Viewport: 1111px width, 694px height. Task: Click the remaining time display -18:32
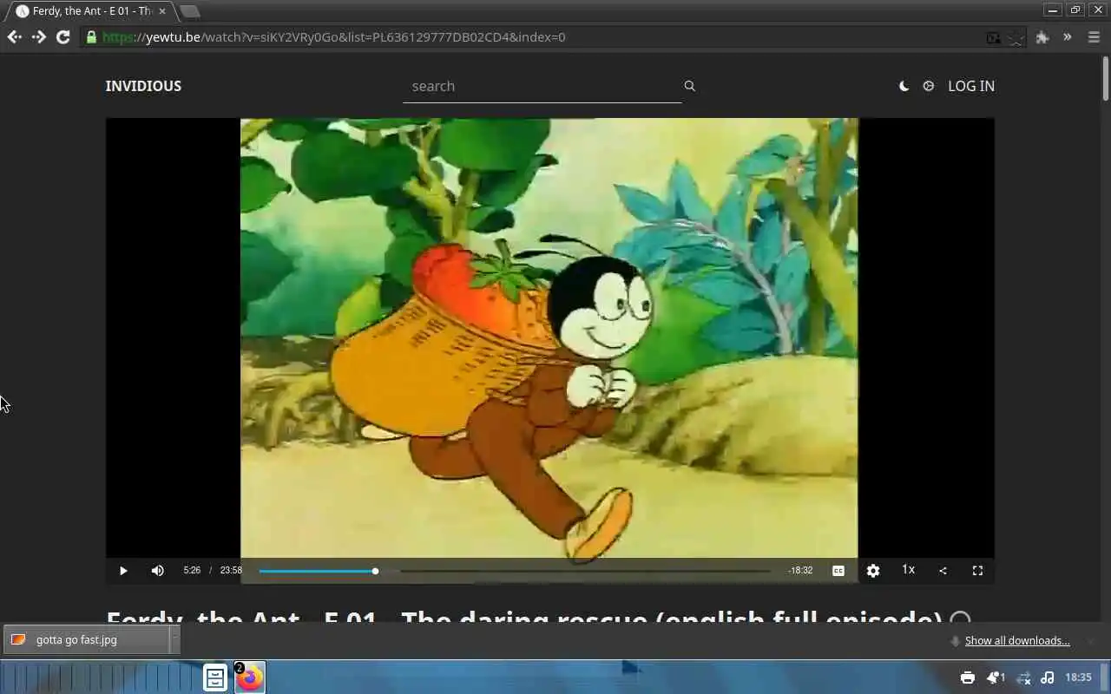pos(800,571)
